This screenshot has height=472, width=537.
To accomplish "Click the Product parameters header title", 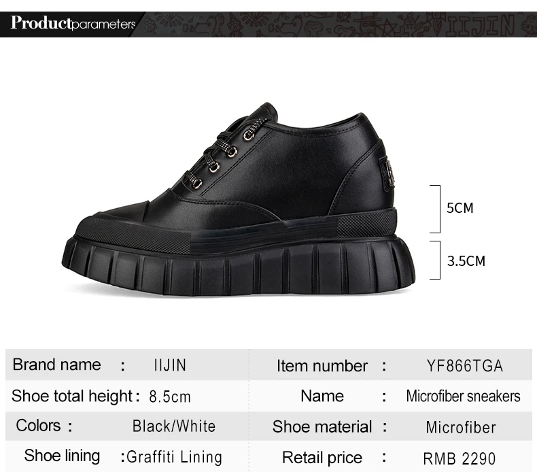I will [x=73, y=23].
